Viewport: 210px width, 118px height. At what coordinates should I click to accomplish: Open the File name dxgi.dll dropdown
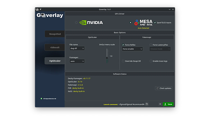coord(77,49)
